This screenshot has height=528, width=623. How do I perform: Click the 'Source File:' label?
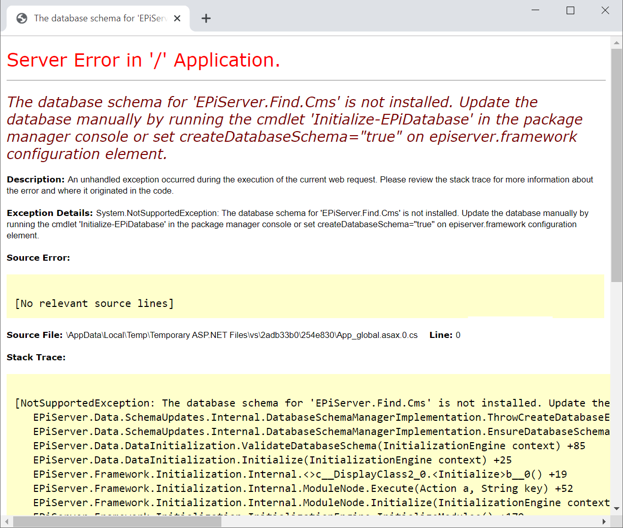point(35,335)
